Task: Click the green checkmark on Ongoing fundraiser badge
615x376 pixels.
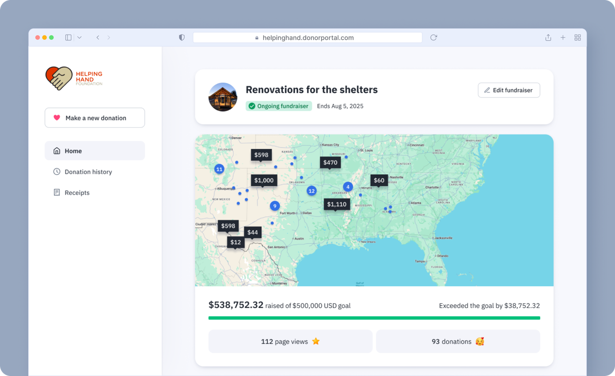Action: [252, 106]
